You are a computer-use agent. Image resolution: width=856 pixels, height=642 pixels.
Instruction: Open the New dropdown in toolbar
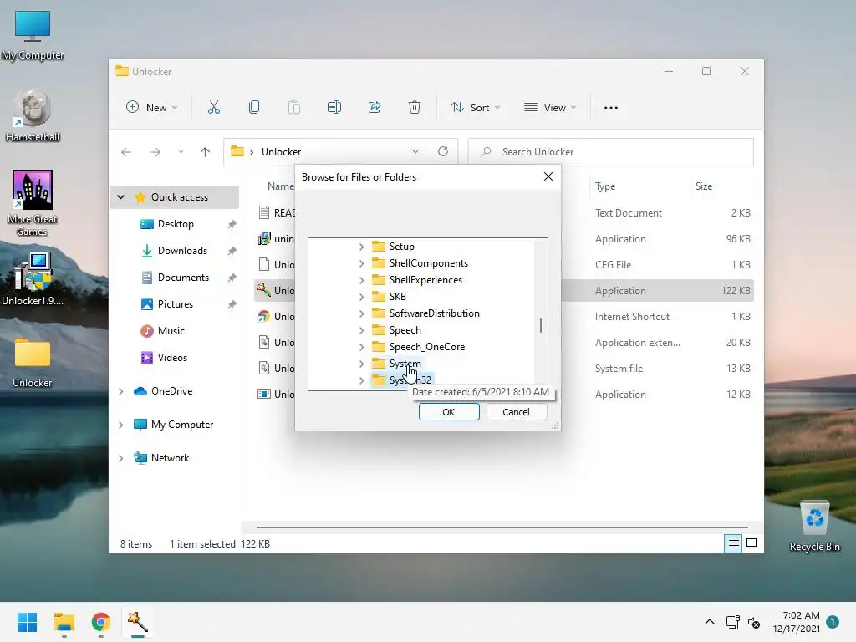coord(151,108)
